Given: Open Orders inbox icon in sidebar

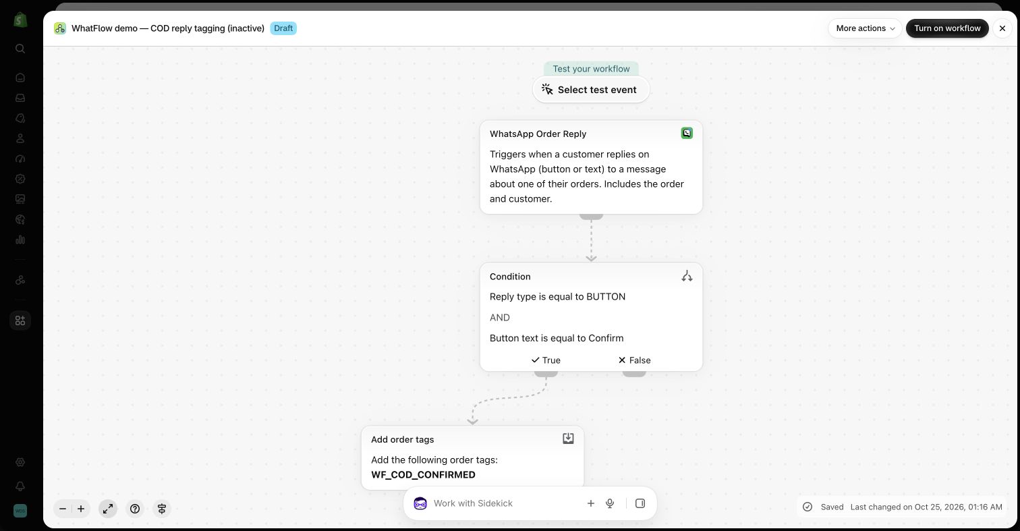Looking at the screenshot, I should click(x=20, y=98).
